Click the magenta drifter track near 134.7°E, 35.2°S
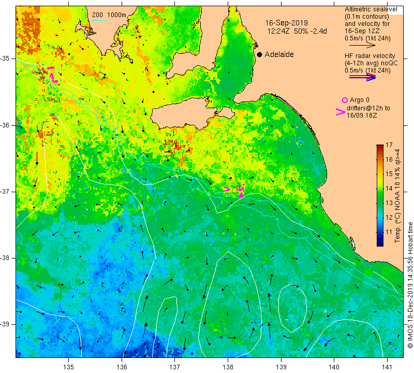This screenshot has height=373, width=414. (x=52, y=75)
